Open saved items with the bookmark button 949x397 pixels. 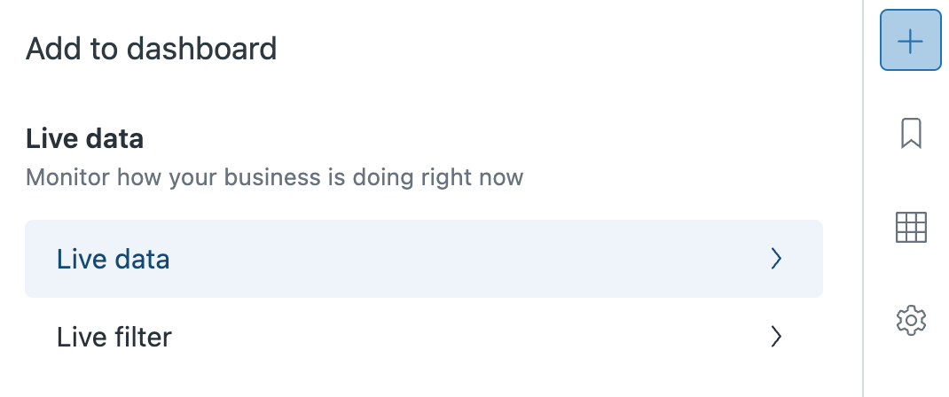click(910, 135)
